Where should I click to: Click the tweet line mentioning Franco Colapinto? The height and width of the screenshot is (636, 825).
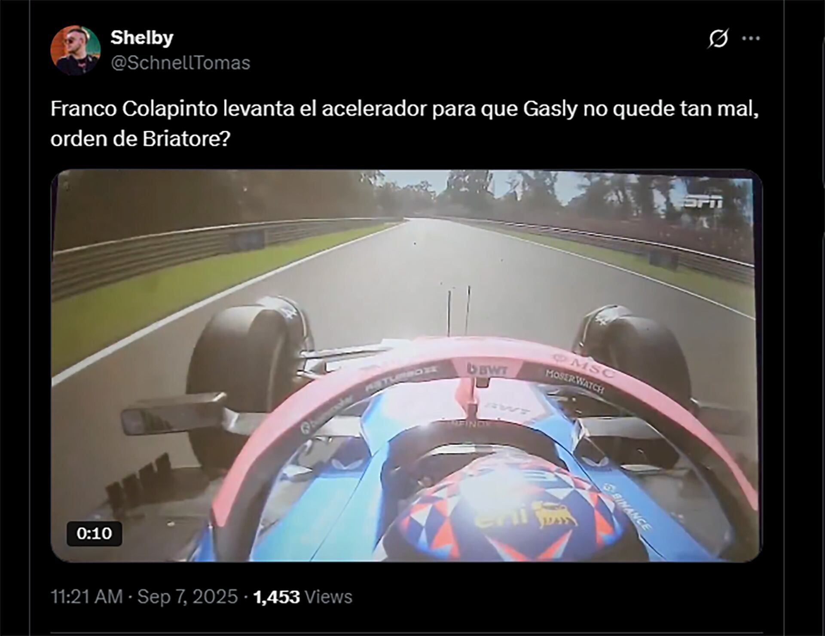pyautogui.click(x=405, y=109)
